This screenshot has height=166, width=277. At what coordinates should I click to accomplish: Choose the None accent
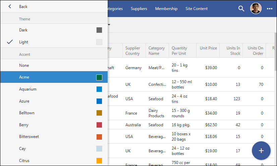tap(54, 65)
